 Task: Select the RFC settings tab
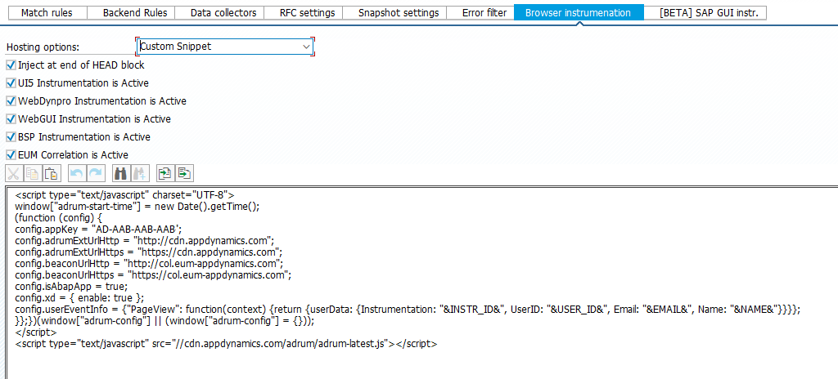tap(308, 13)
